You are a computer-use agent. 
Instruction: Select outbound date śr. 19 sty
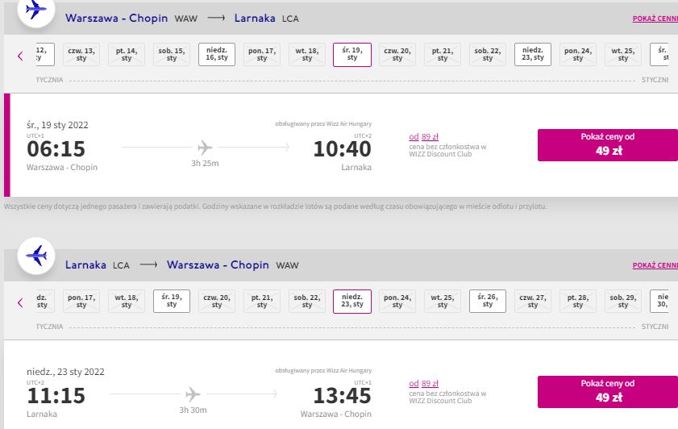352,55
